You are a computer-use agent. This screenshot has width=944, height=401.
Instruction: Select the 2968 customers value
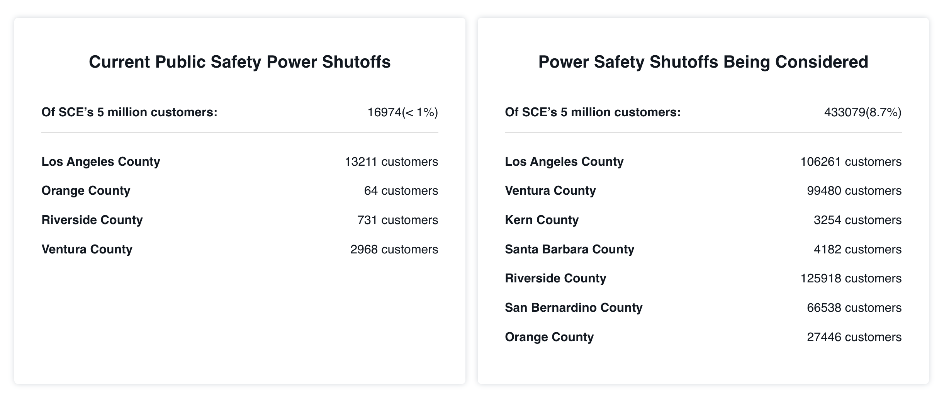(394, 249)
